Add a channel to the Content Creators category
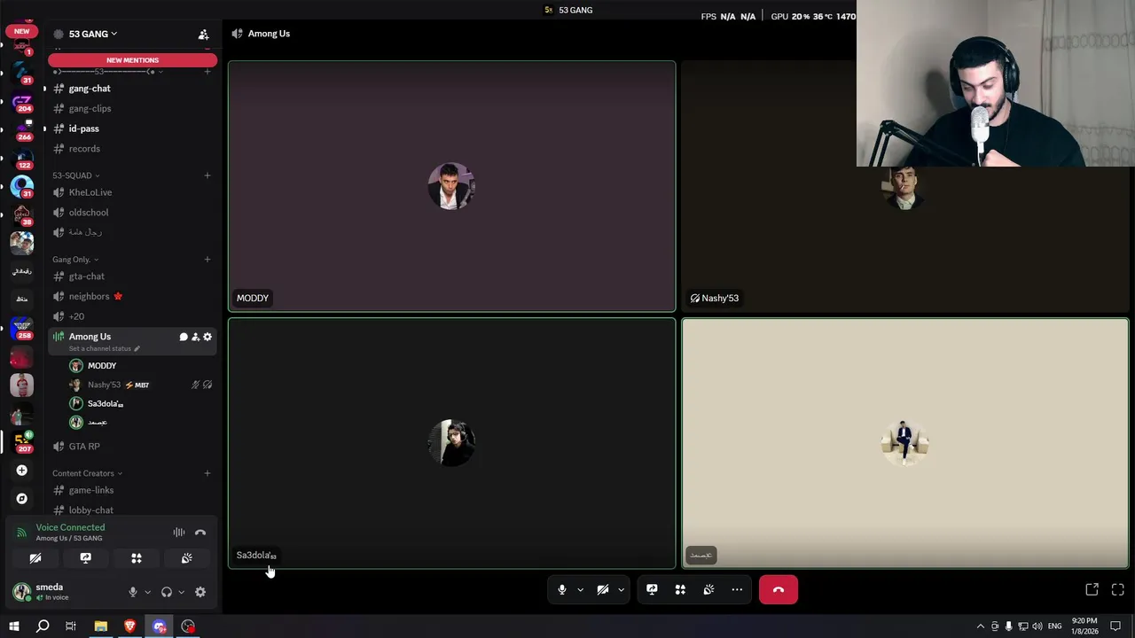Viewport: 1135px width, 638px height. point(207,473)
